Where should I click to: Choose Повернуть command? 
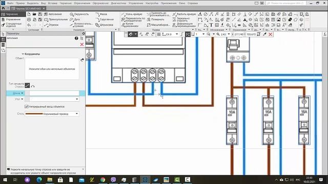pos(155,19)
